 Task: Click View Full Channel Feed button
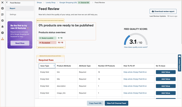[117, 103]
